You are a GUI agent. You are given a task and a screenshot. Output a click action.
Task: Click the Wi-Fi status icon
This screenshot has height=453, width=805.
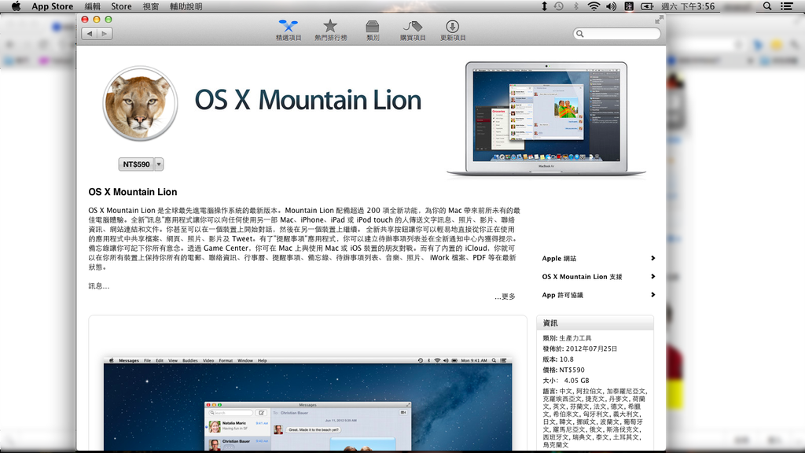[594, 6]
